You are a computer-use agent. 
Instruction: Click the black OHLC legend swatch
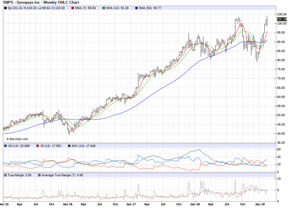pyautogui.click(x=5, y=8)
